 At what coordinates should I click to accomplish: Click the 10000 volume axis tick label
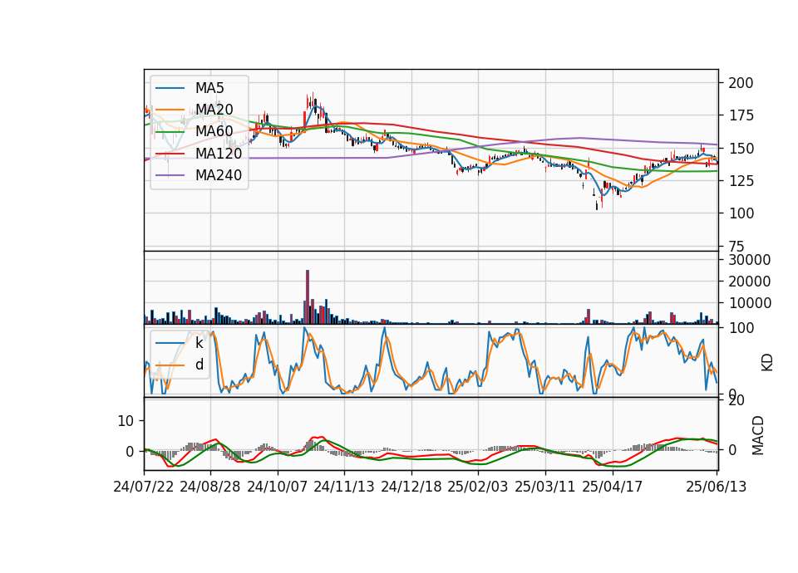coord(749,303)
